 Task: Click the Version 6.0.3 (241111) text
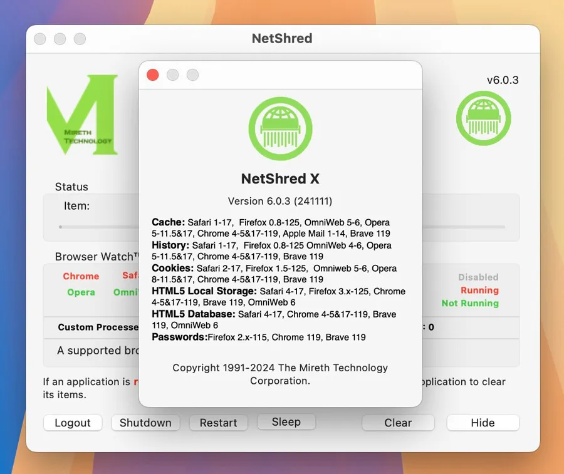click(280, 201)
